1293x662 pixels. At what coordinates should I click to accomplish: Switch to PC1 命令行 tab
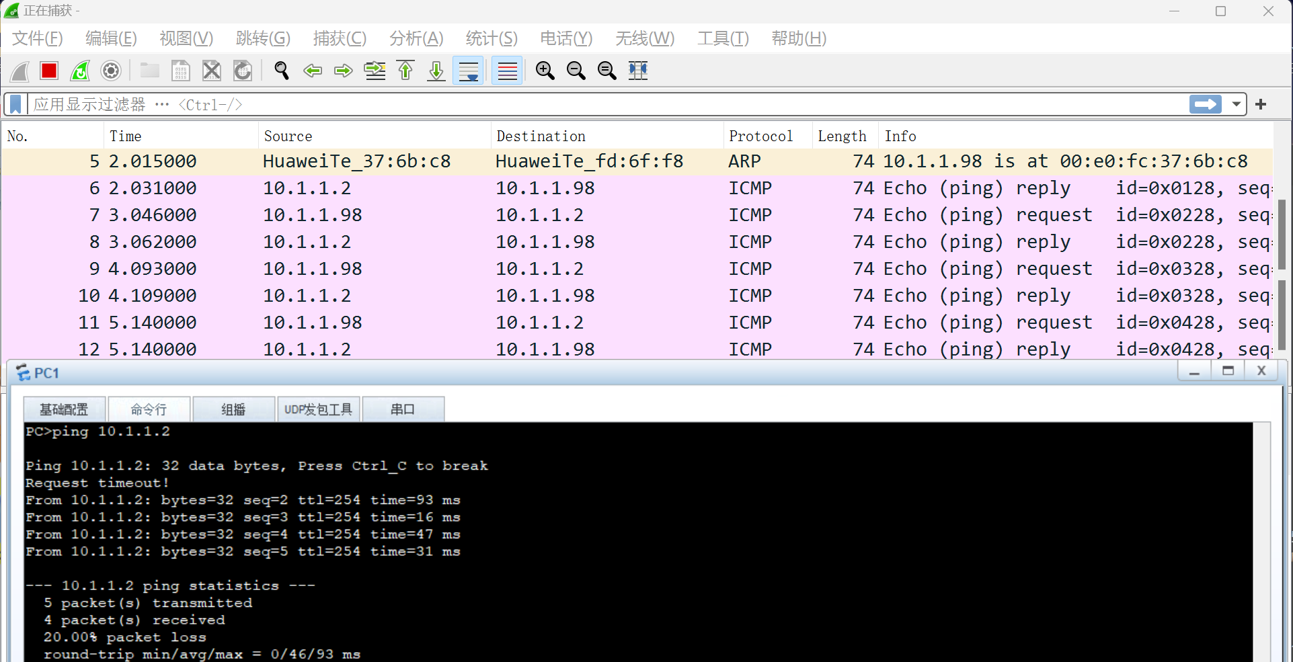click(149, 409)
